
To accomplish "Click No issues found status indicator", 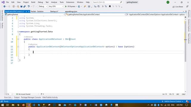I will 23,94.
